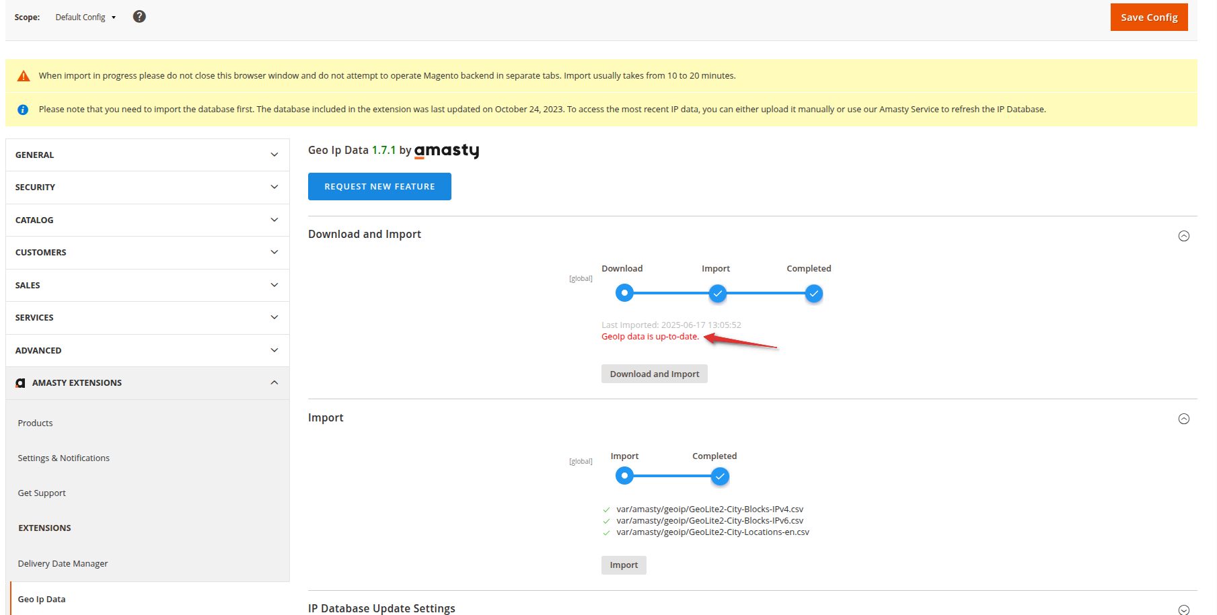The height and width of the screenshot is (615, 1217).
Task: Open the Get Support menu item
Action: coord(42,493)
